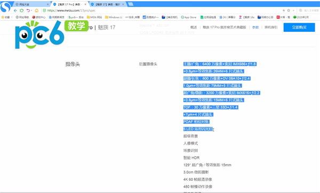Image resolution: width=320 pixels, height=193 pixels.
Task: Click the lightning speed-mode icon
Action: coord(284,11)
